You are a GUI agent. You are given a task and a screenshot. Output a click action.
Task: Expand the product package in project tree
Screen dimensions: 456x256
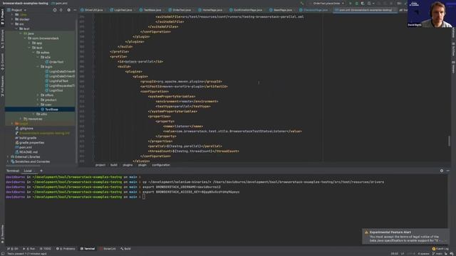tap(38, 100)
